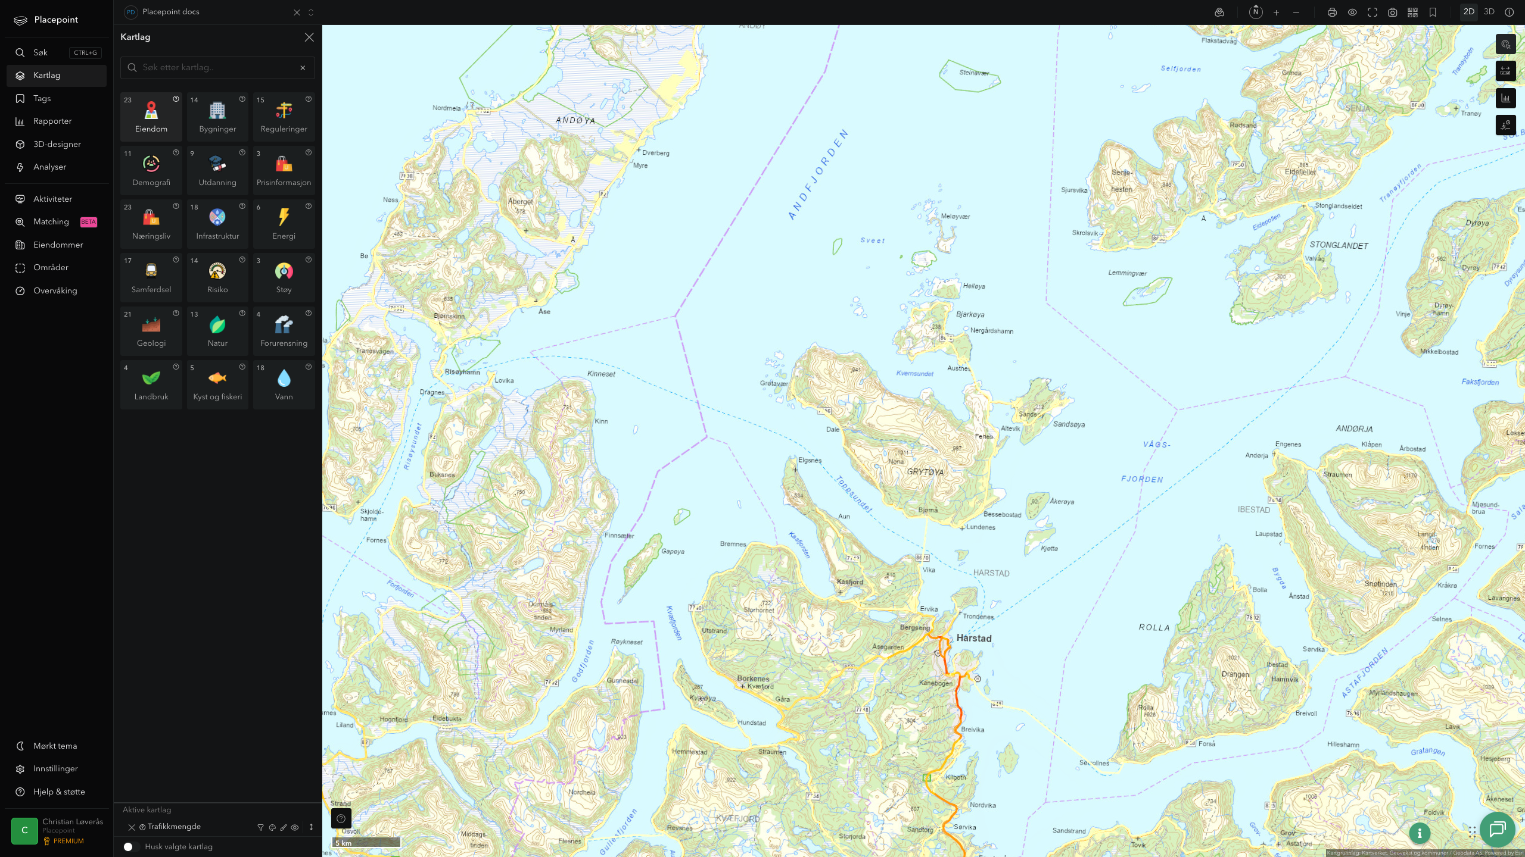
Task: Open the Kyst og fiskeri layer category
Action: [217, 384]
